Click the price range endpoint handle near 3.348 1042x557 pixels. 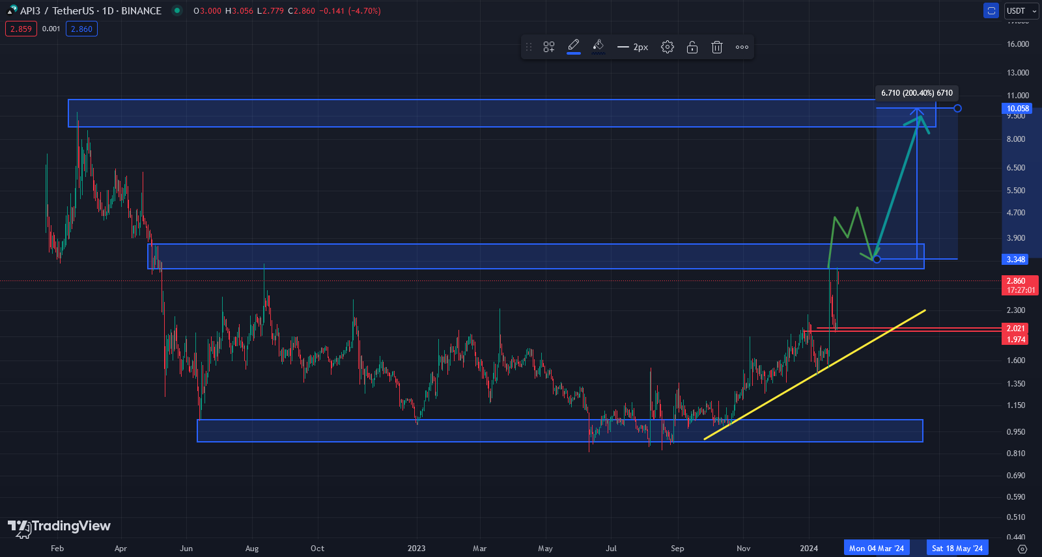877,259
